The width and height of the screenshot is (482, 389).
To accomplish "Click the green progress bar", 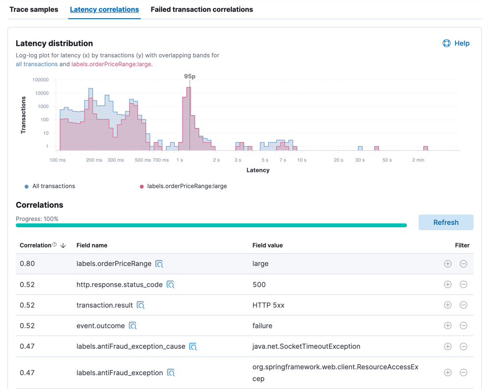I will [211, 225].
